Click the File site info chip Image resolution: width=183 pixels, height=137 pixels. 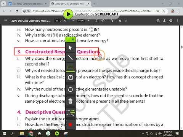(x=27, y=11)
